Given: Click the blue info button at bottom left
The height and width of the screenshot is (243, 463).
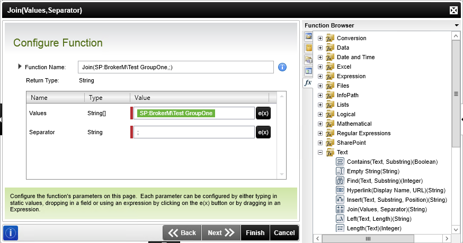Looking at the screenshot, I should [x=11, y=233].
